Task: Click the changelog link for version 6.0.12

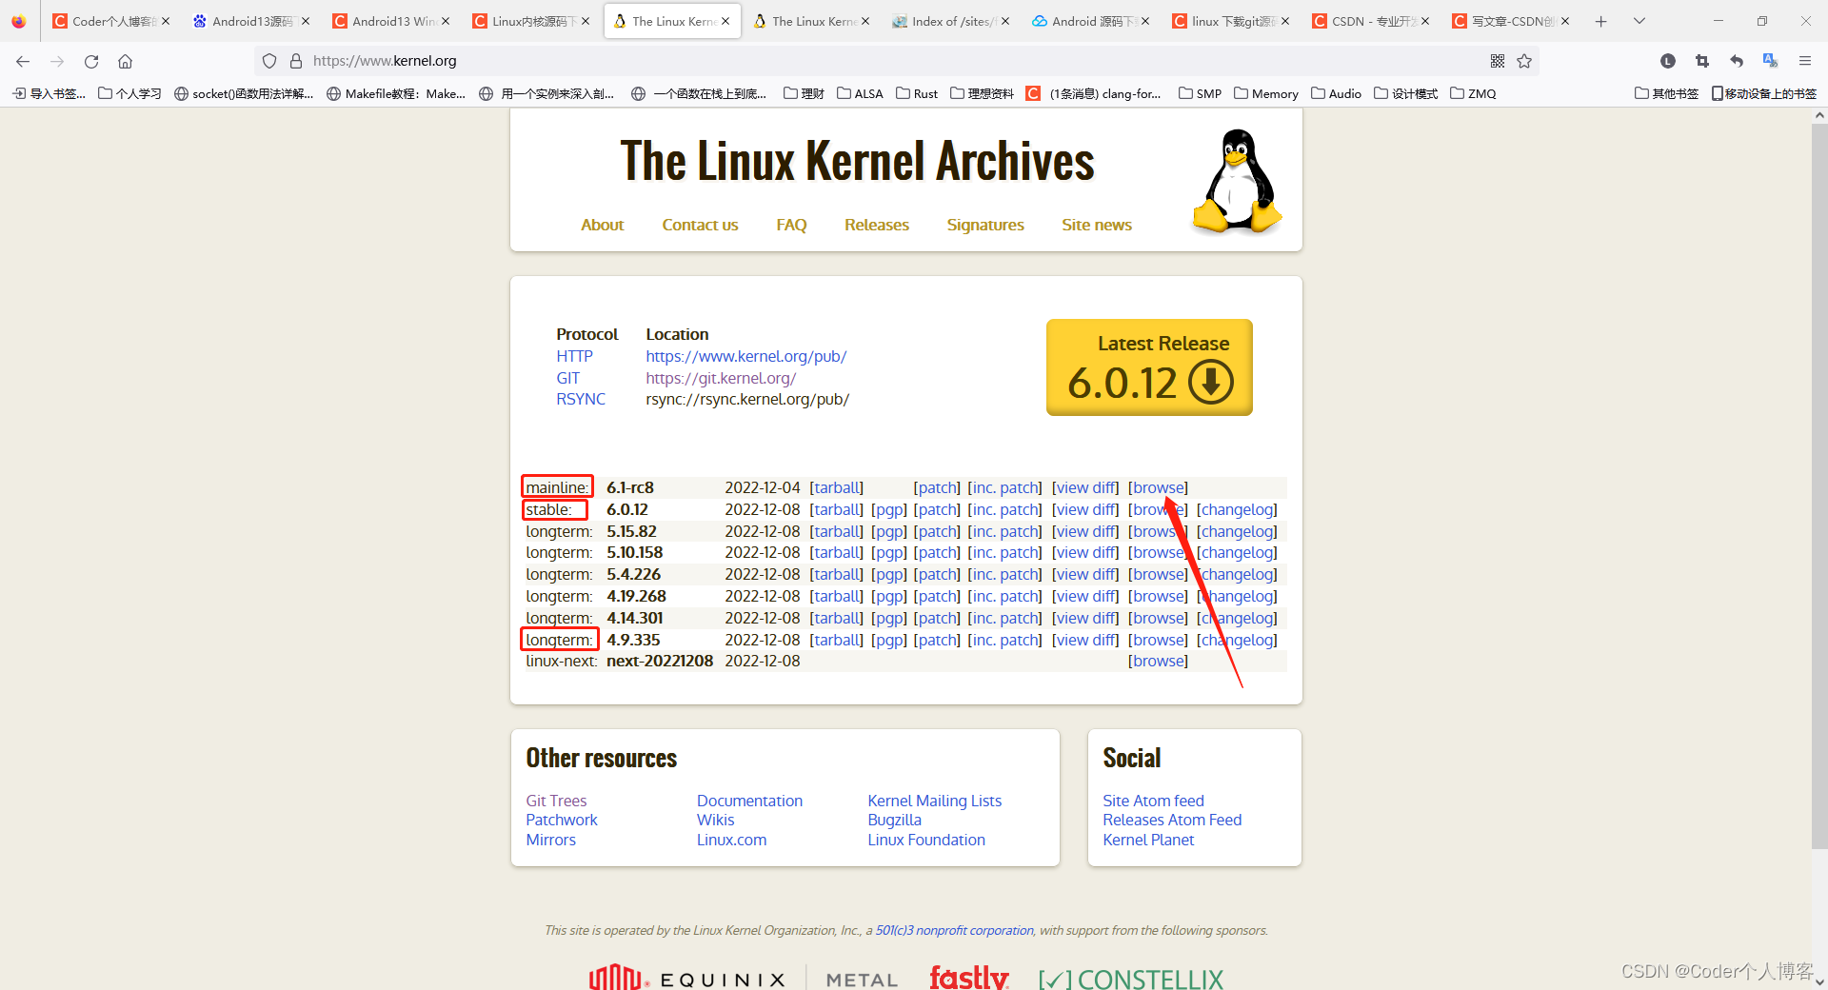Action: [x=1236, y=509]
